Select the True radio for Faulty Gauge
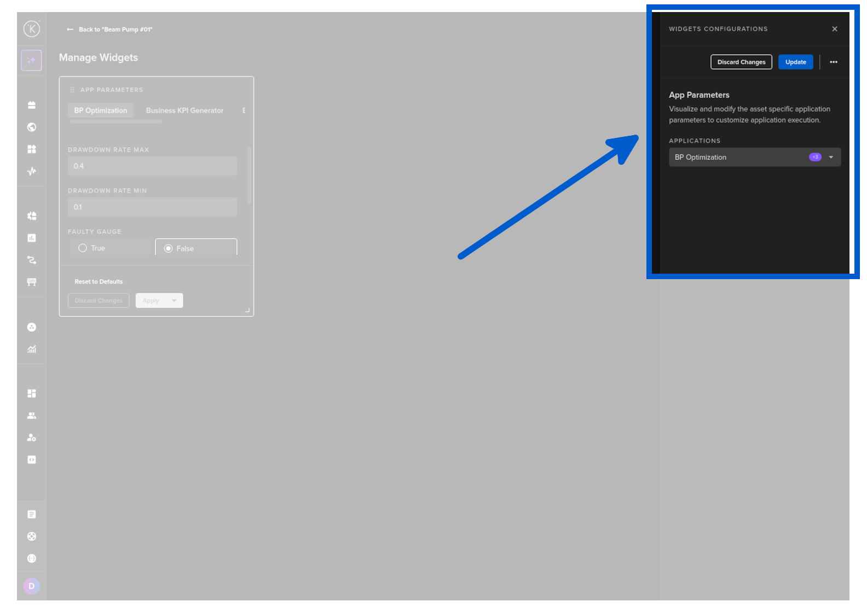The image size is (867, 613). coord(83,248)
